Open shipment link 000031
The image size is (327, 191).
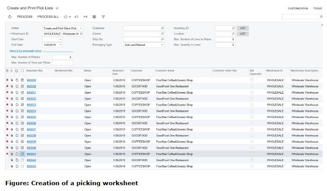[31, 92]
